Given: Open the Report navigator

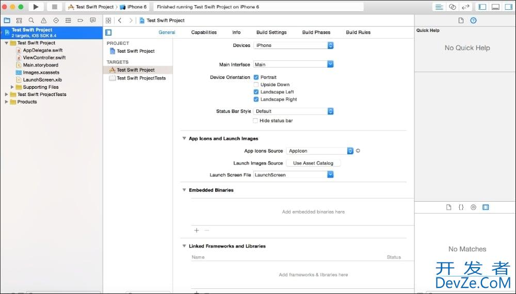Looking at the screenshot, I should (93, 21).
